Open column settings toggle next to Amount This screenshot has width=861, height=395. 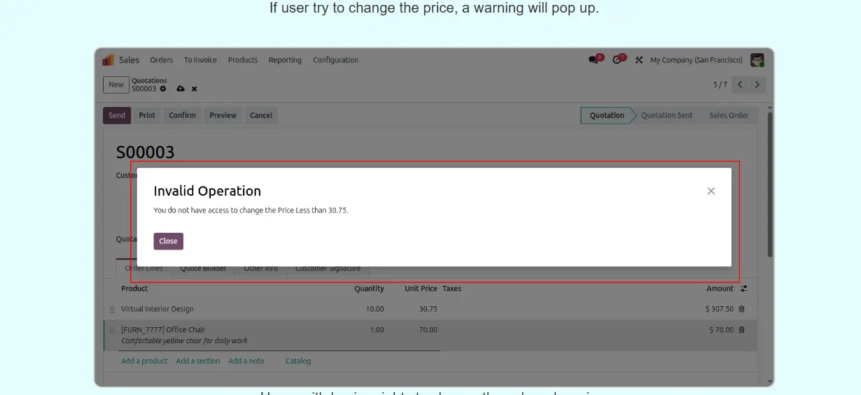pos(744,289)
